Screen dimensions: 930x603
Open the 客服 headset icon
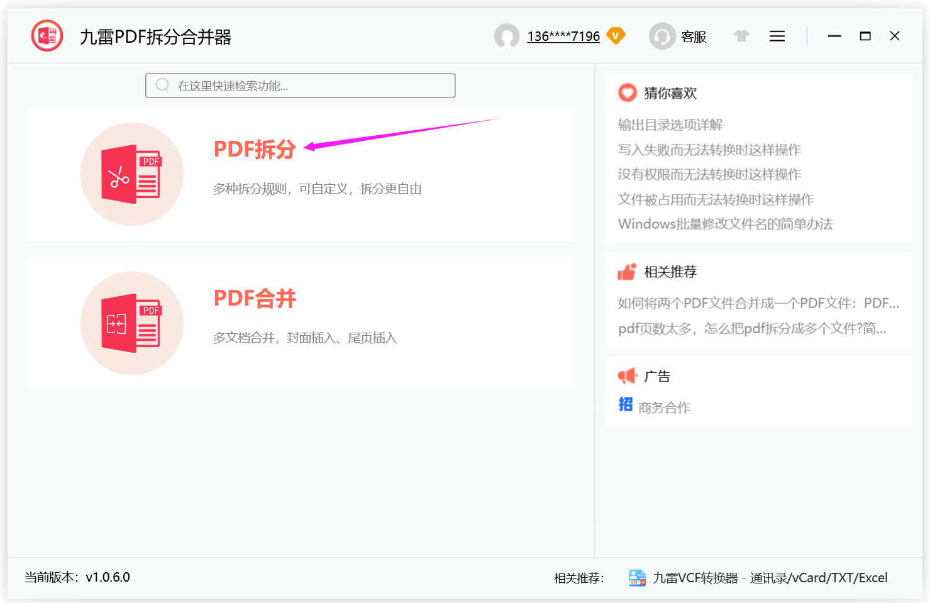pos(662,36)
